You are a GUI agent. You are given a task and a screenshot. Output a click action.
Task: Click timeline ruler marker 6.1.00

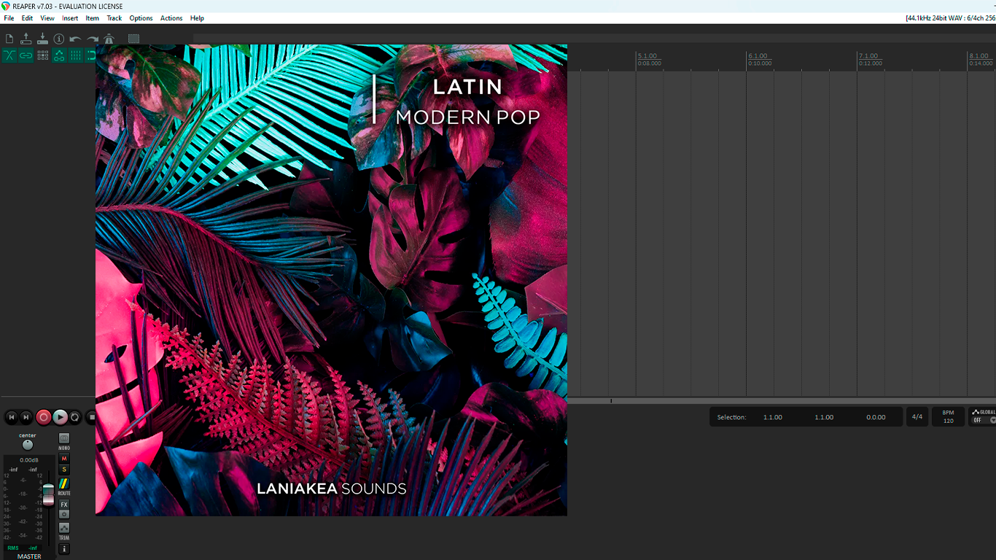[758, 56]
